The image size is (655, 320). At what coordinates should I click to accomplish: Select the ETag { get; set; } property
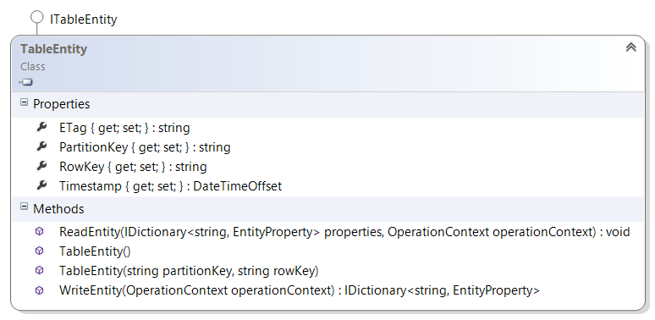[124, 128]
